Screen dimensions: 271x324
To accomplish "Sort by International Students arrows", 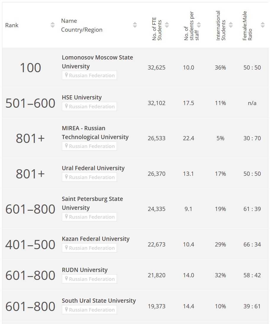I will tap(231, 25).
